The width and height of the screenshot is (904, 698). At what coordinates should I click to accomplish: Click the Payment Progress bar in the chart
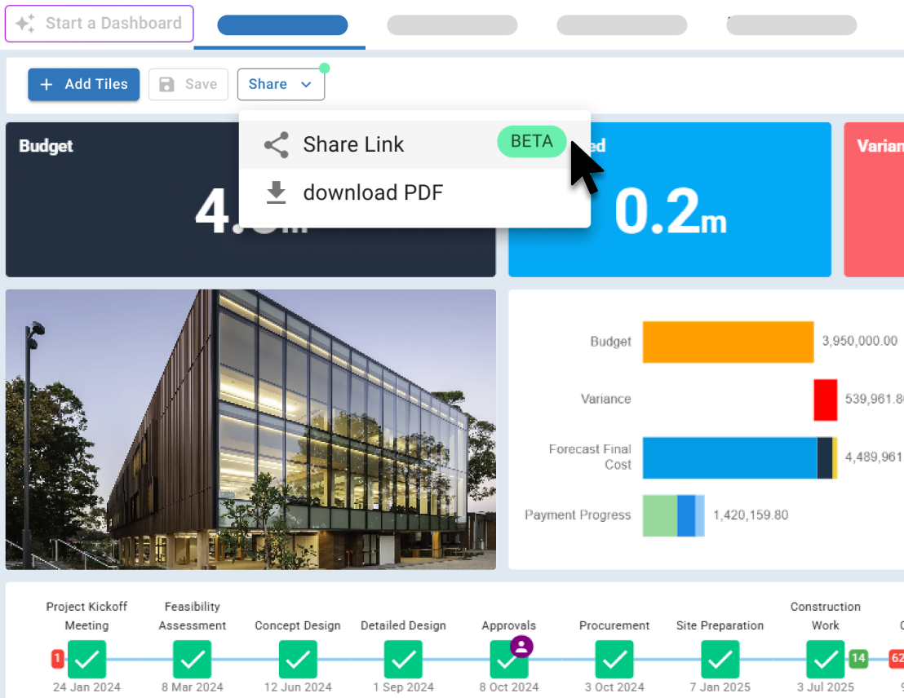click(x=674, y=515)
